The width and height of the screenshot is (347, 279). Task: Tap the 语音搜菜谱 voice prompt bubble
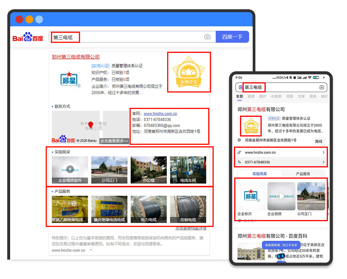point(281,245)
